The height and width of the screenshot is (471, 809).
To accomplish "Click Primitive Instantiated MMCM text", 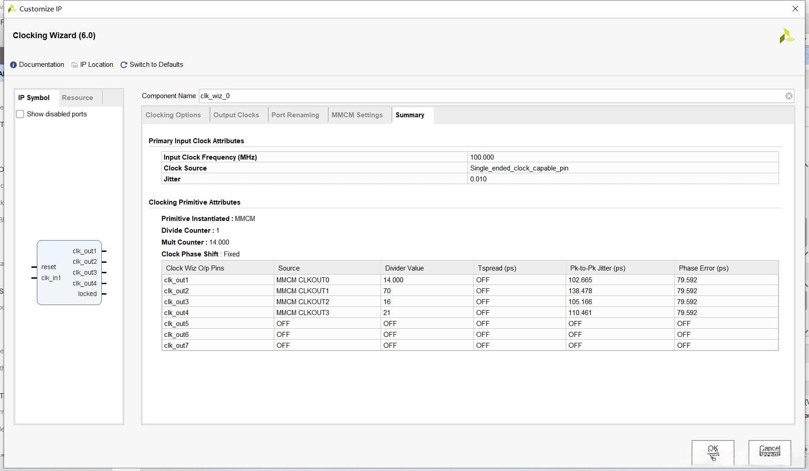I will coord(208,219).
